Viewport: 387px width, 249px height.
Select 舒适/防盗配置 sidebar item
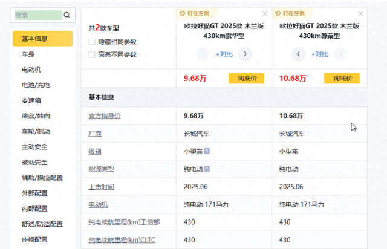coord(42,224)
